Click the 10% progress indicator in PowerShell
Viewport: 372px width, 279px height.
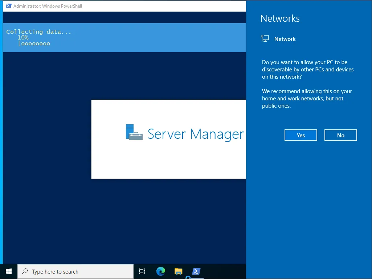pyautogui.click(x=23, y=38)
